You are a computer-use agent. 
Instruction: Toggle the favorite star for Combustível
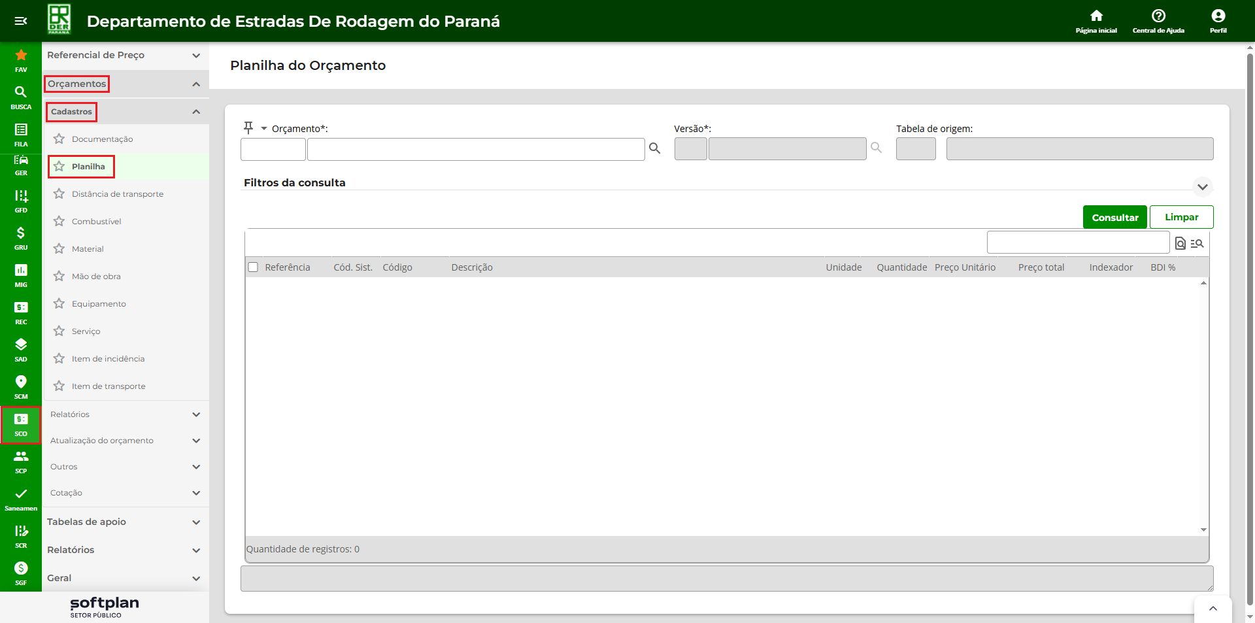tap(59, 222)
